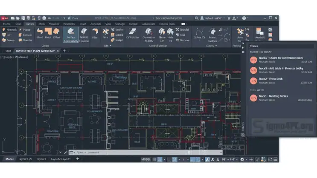Open Trace2 - Front Desk entry
Screen dimensions: 317x178
tap(281, 81)
